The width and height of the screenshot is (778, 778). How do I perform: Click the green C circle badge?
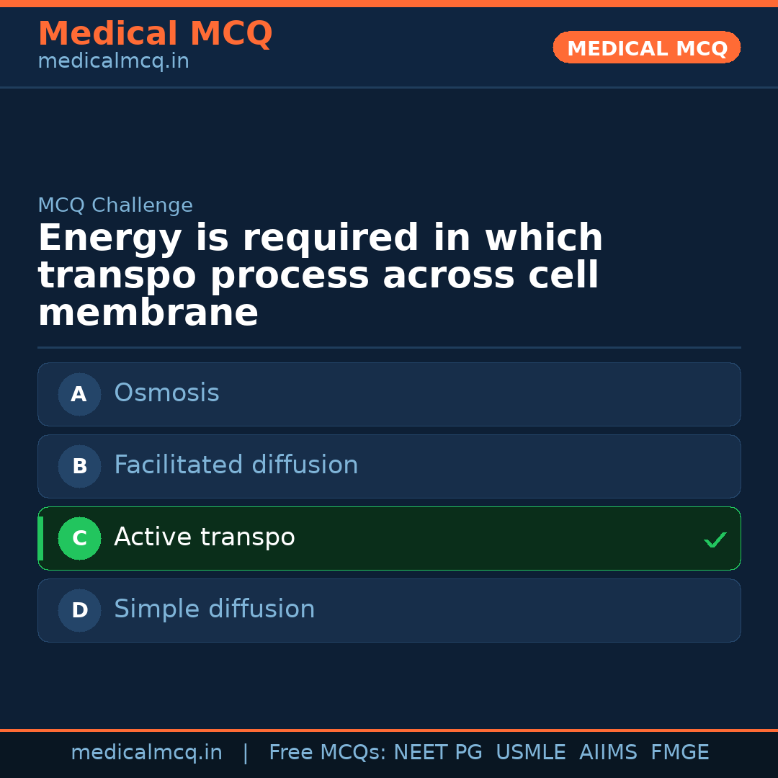point(79,538)
